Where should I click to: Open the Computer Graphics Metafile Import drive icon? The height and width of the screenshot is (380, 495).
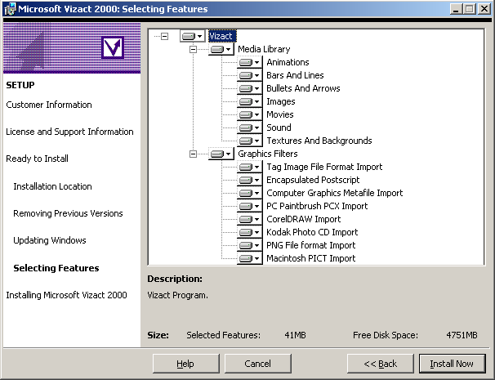click(250, 193)
